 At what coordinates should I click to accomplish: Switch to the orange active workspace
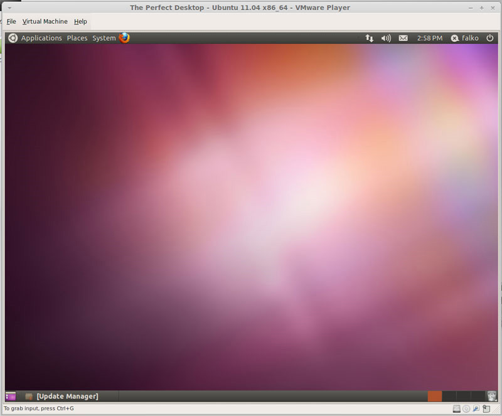click(434, 396)
